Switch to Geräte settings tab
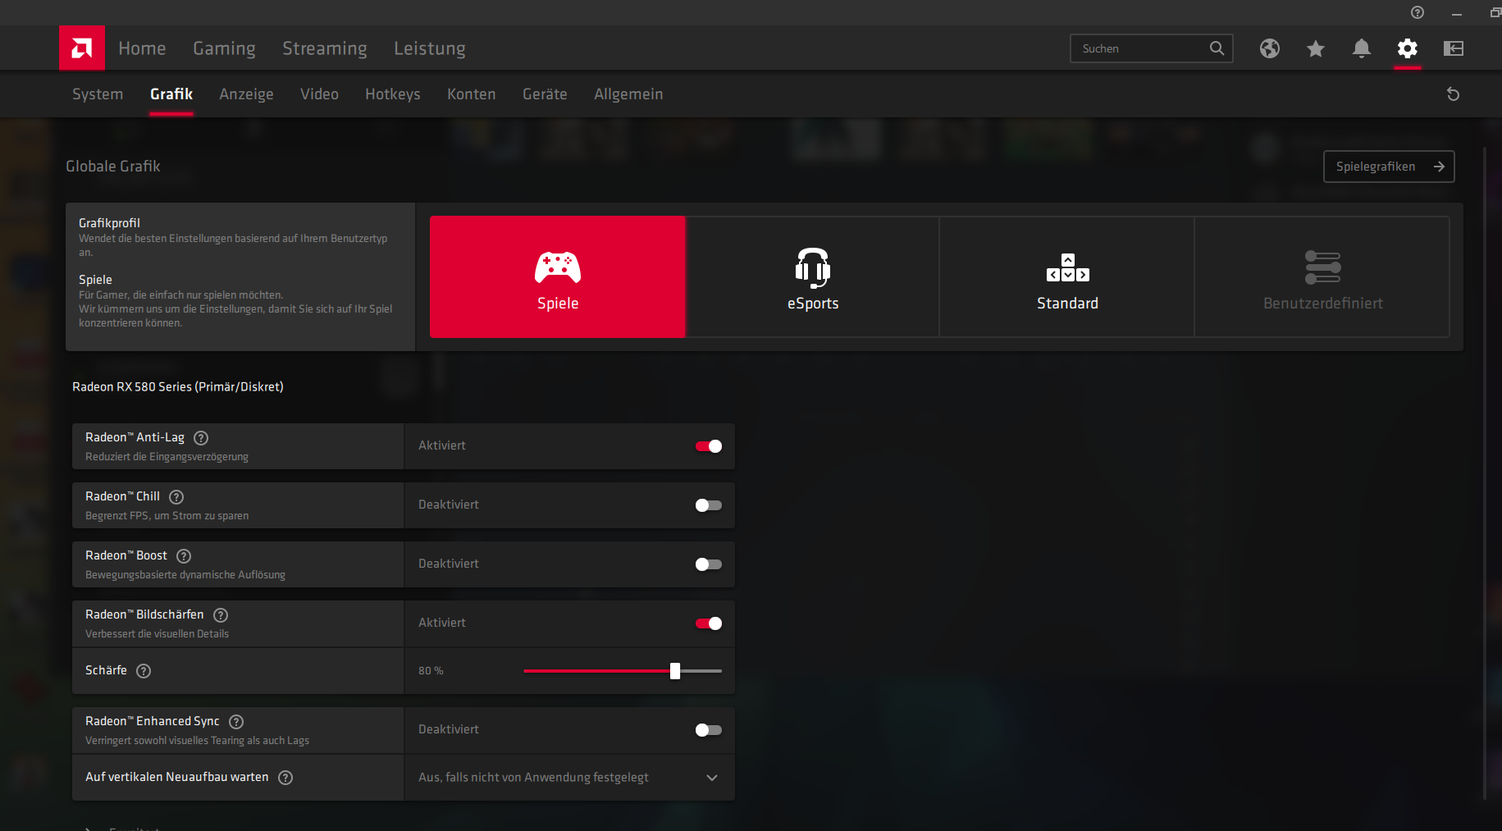This screenshot has height=831, width=1502. (545, 94)
